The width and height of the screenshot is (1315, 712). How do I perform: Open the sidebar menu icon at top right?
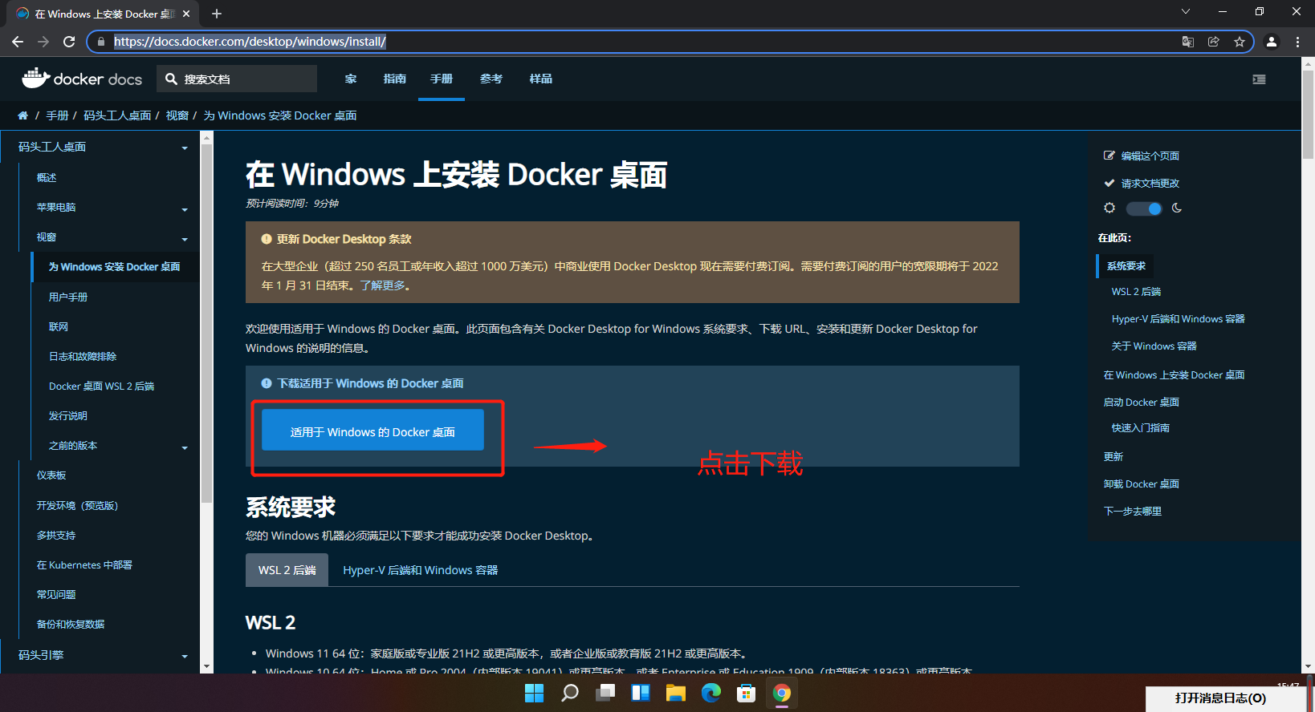(1259, 79)
